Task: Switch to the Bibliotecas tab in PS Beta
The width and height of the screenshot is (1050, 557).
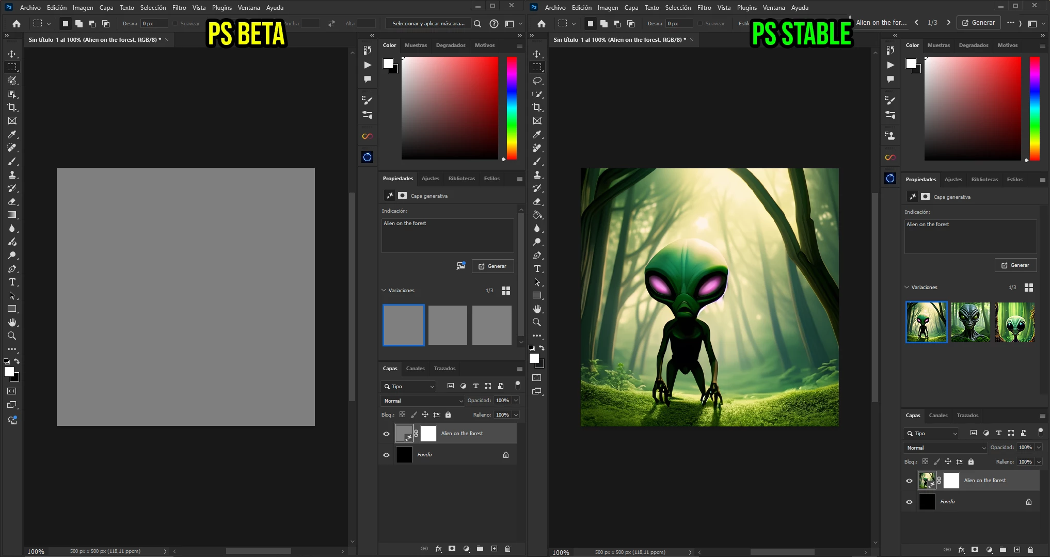Action: point(462,179)
